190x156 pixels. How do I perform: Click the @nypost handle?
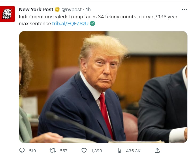pos(72,10)
